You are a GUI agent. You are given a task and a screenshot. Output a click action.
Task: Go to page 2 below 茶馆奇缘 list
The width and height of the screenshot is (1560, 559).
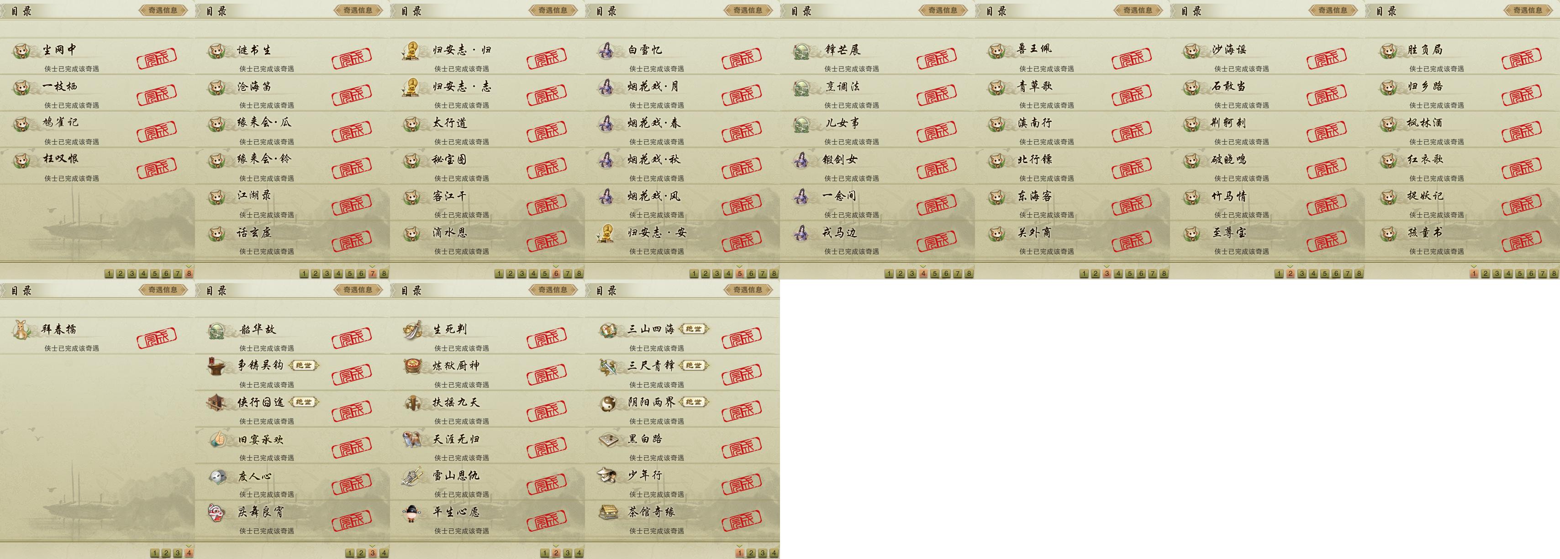tap(751, 553)
